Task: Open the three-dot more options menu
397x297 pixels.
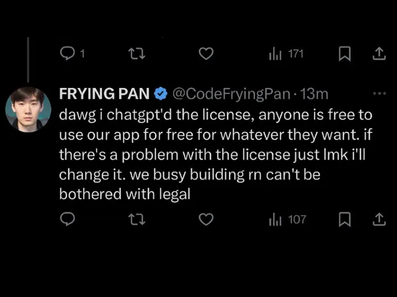Action: point(378,94)
